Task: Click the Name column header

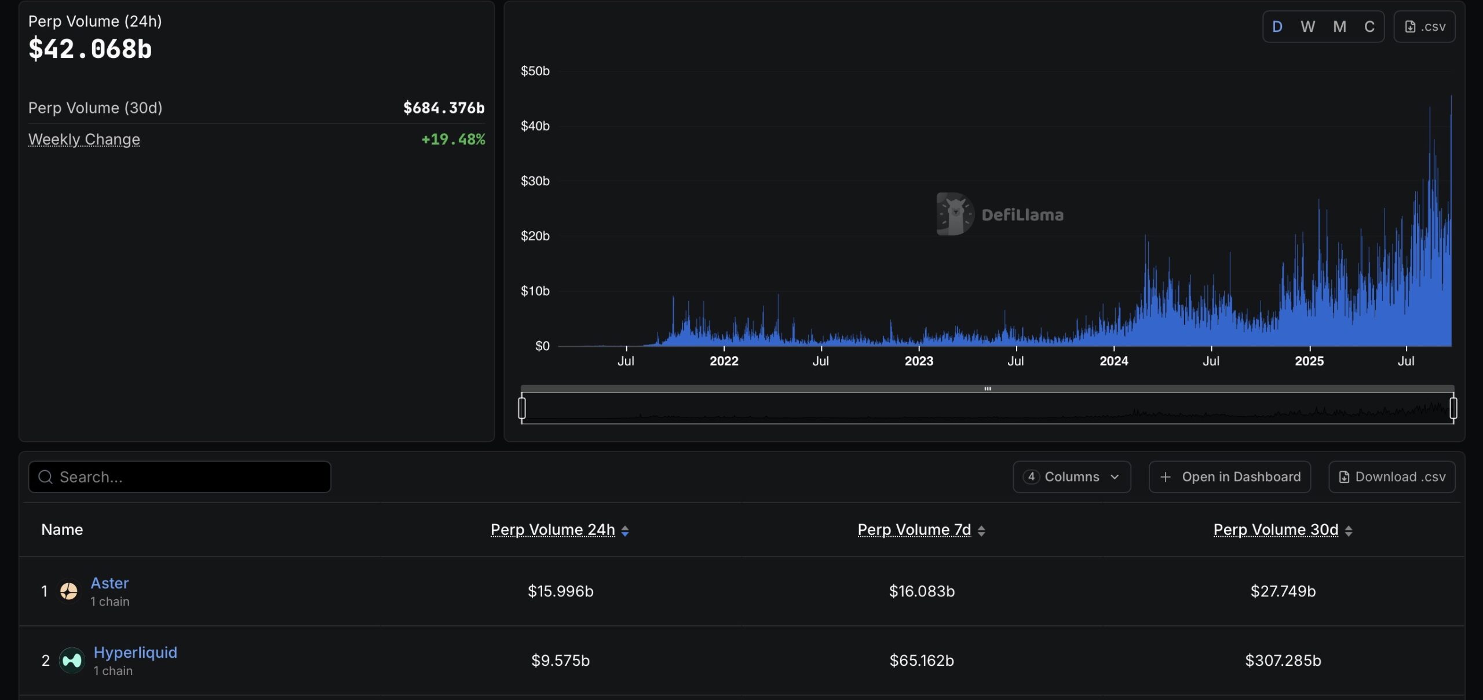Action: (x=62, y=530)
